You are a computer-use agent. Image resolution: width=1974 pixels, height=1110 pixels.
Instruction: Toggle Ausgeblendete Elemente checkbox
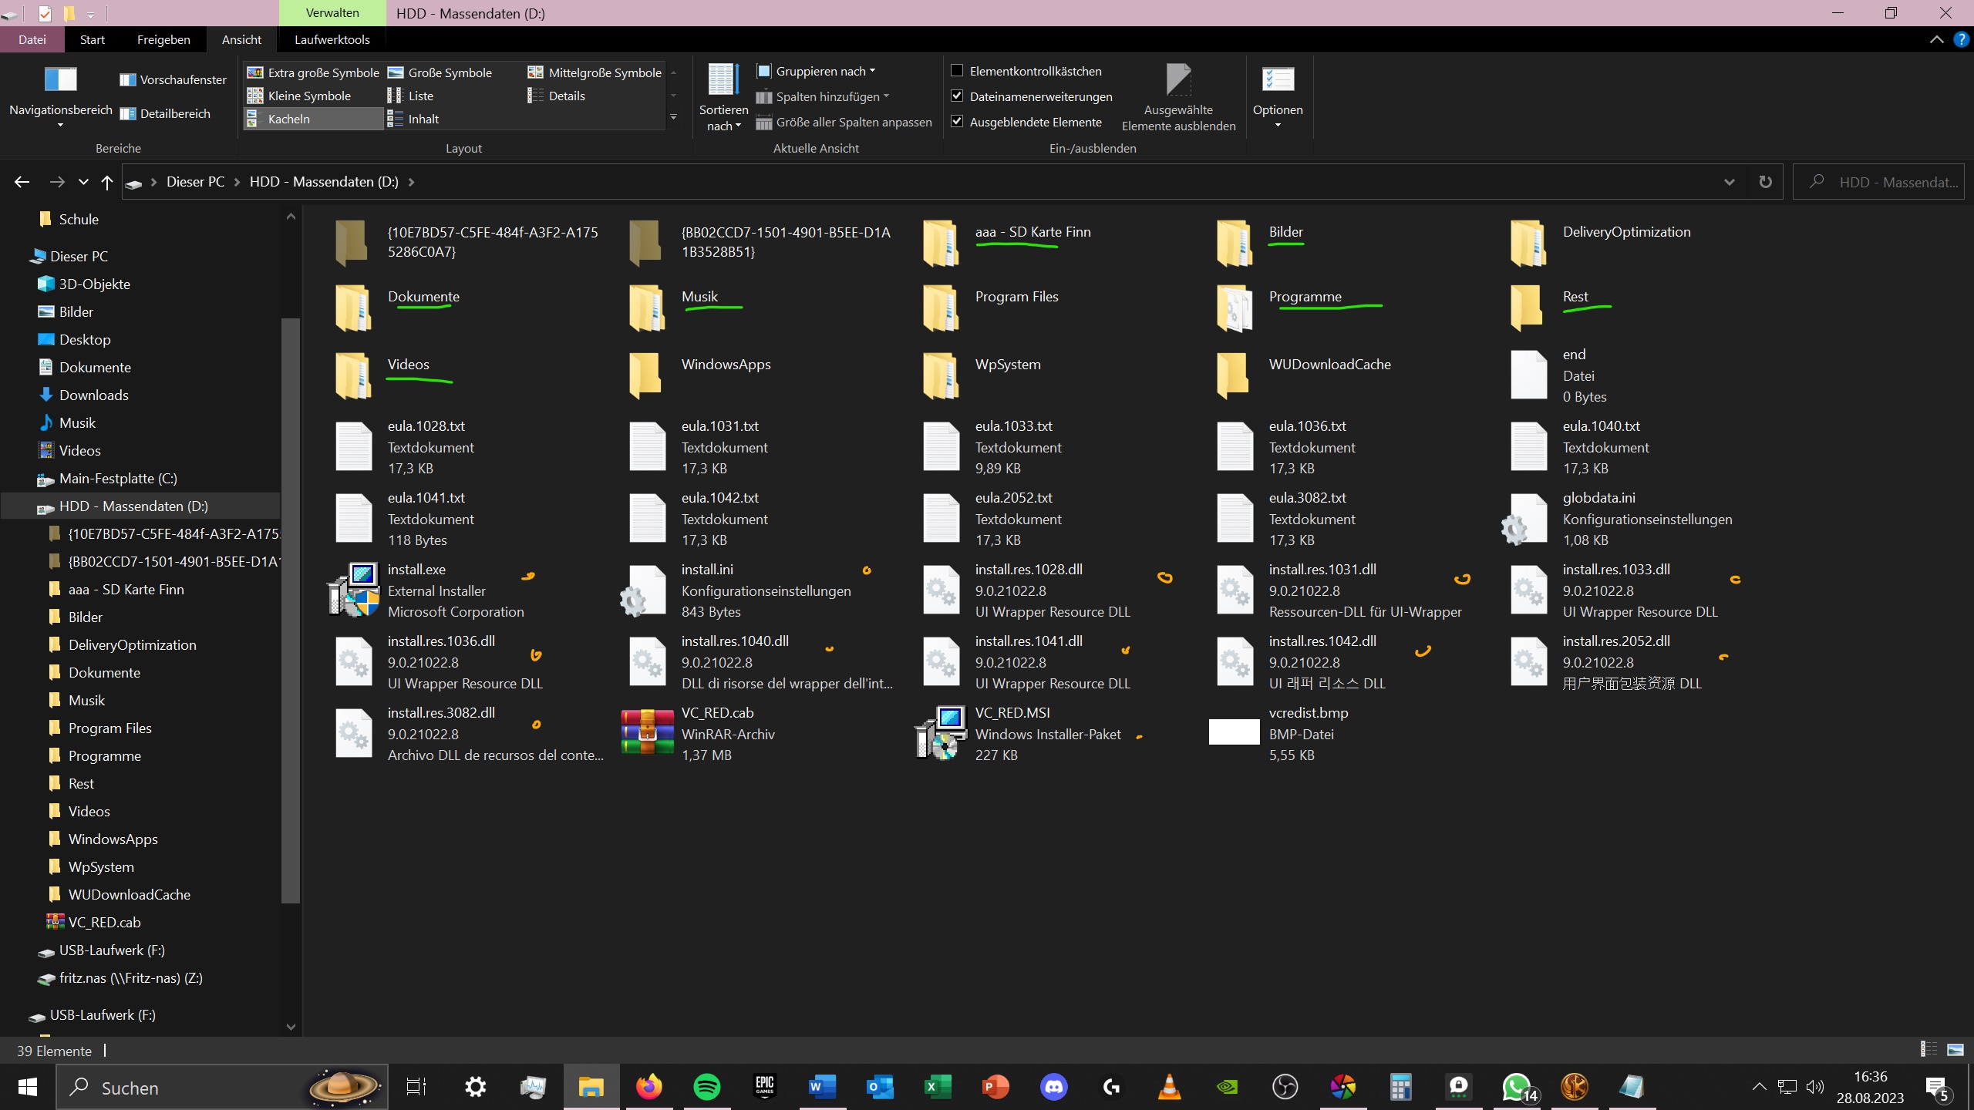pyautogui.click(x=957, y=122)
